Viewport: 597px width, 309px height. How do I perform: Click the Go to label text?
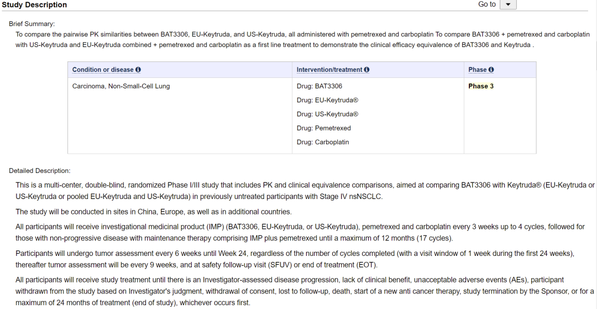click(487, 4)
